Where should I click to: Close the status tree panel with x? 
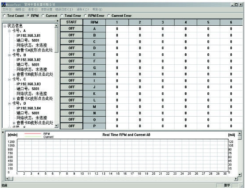(x=58, y=21)
